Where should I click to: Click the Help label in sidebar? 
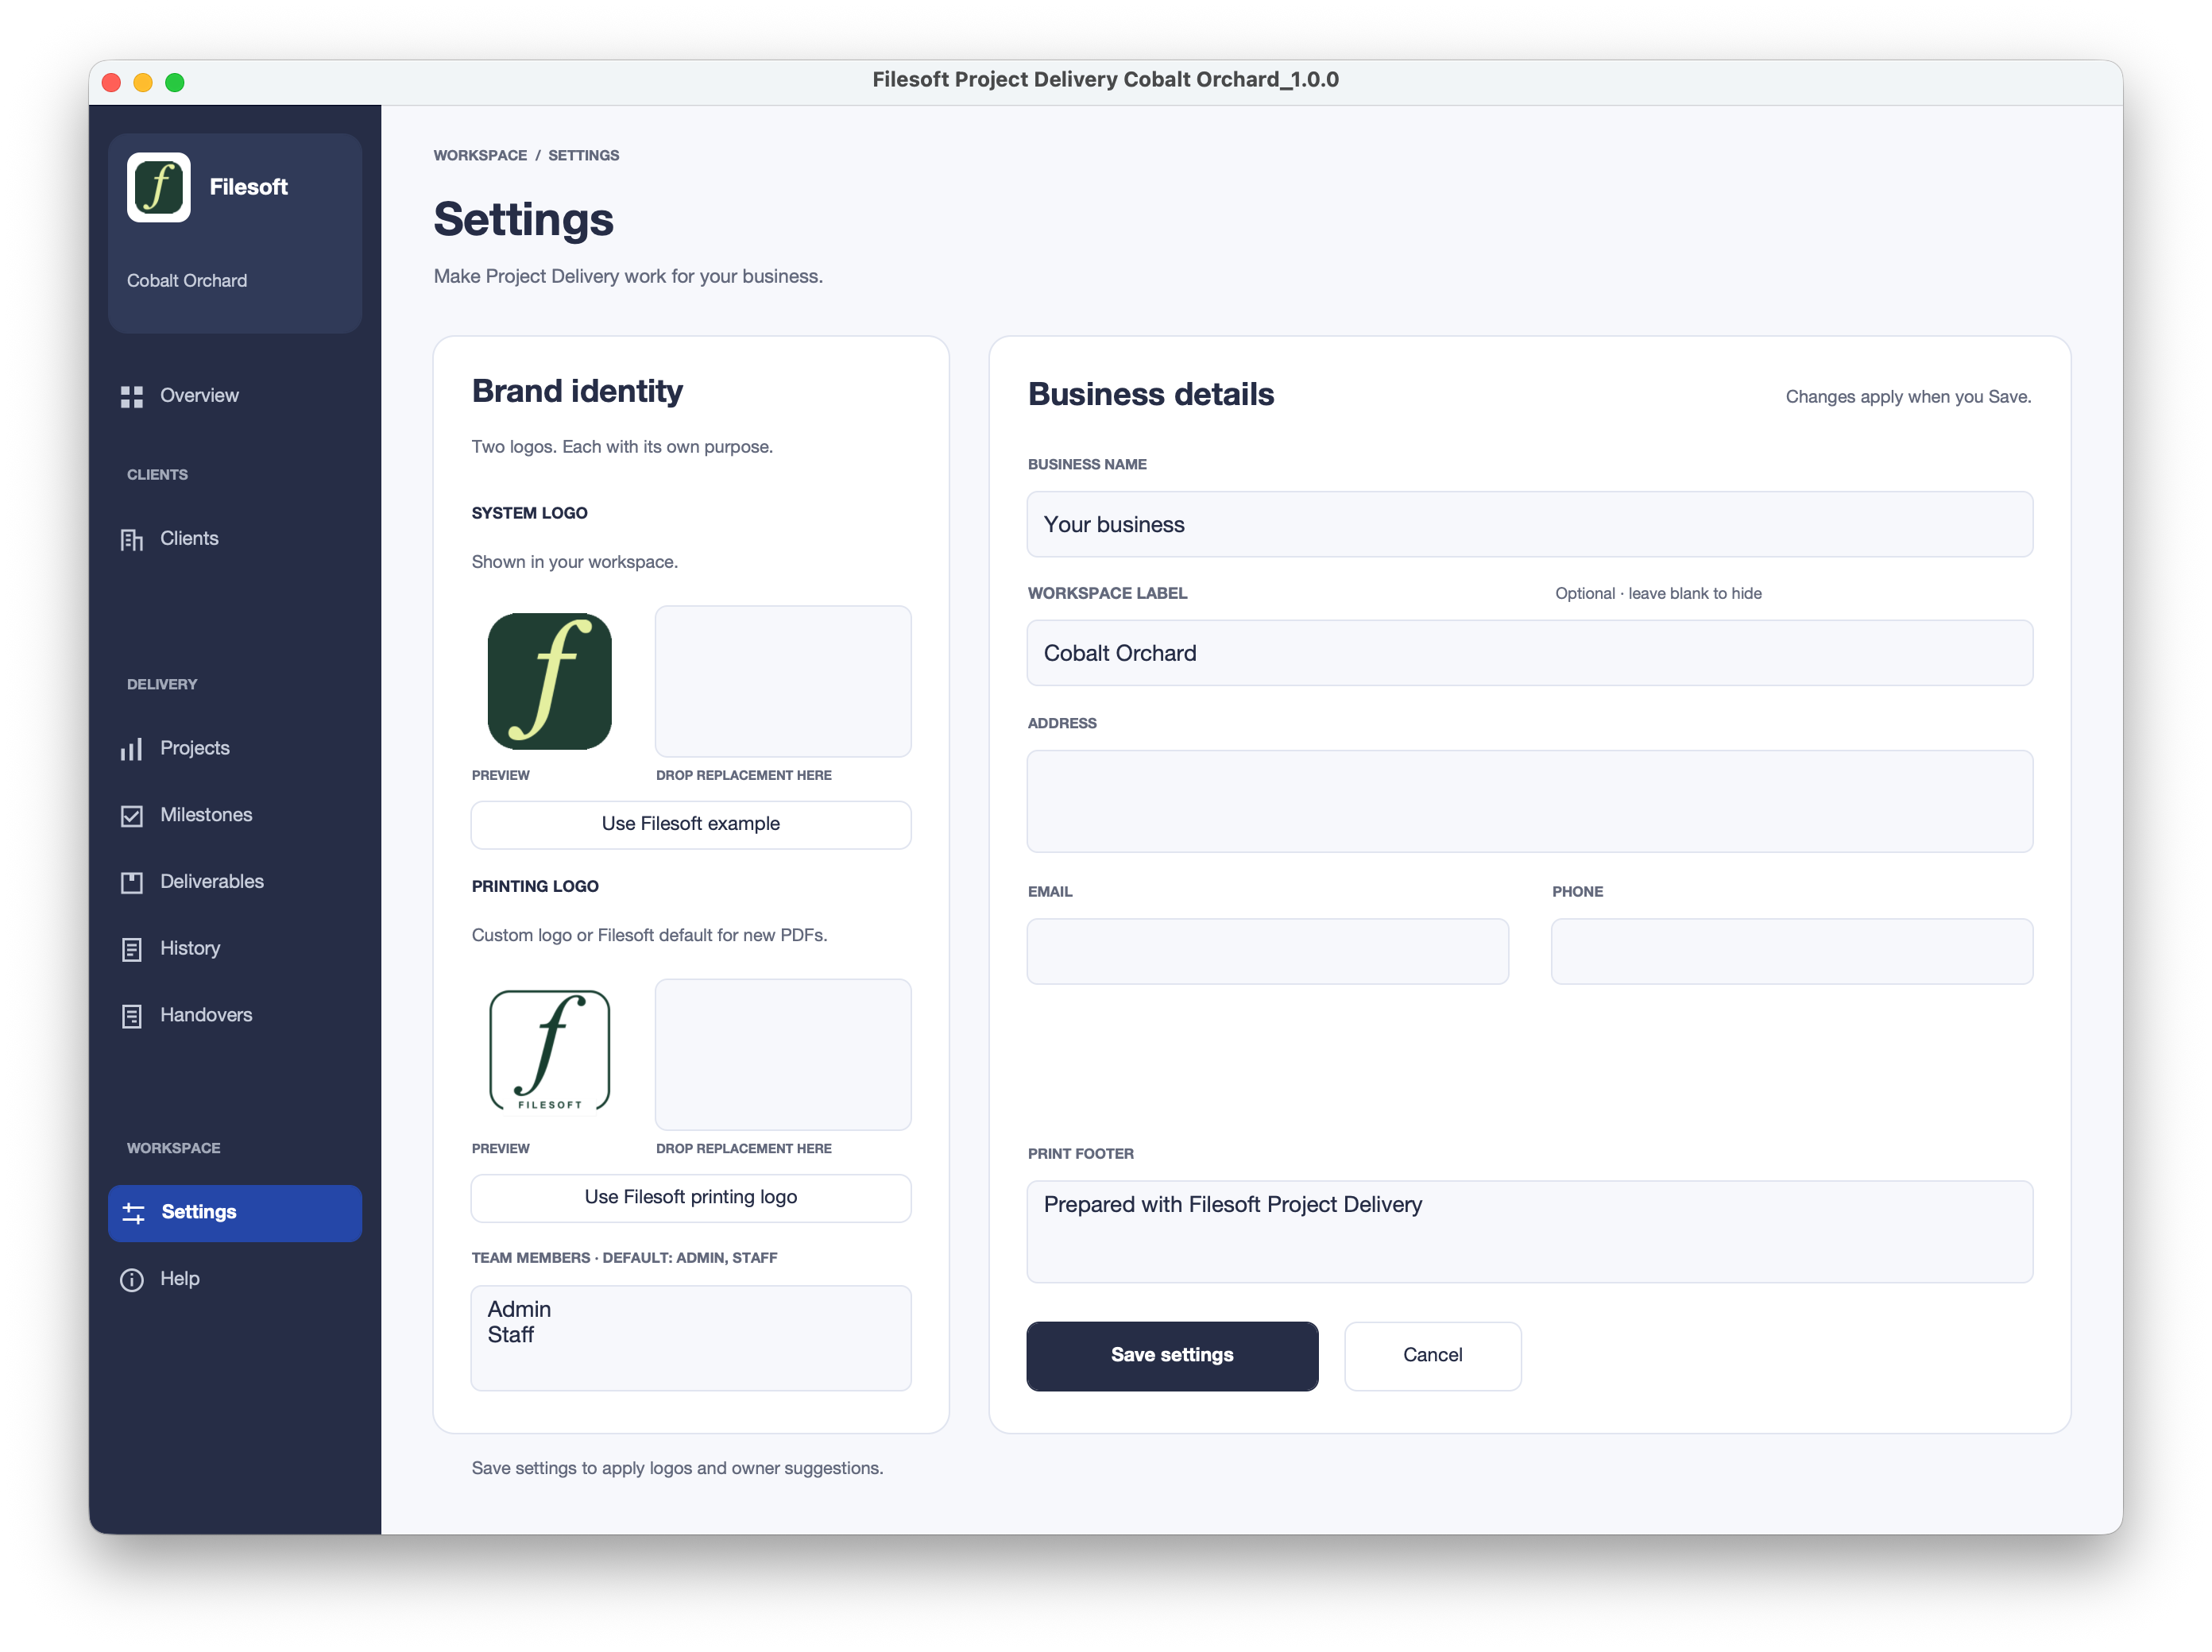180,1280
